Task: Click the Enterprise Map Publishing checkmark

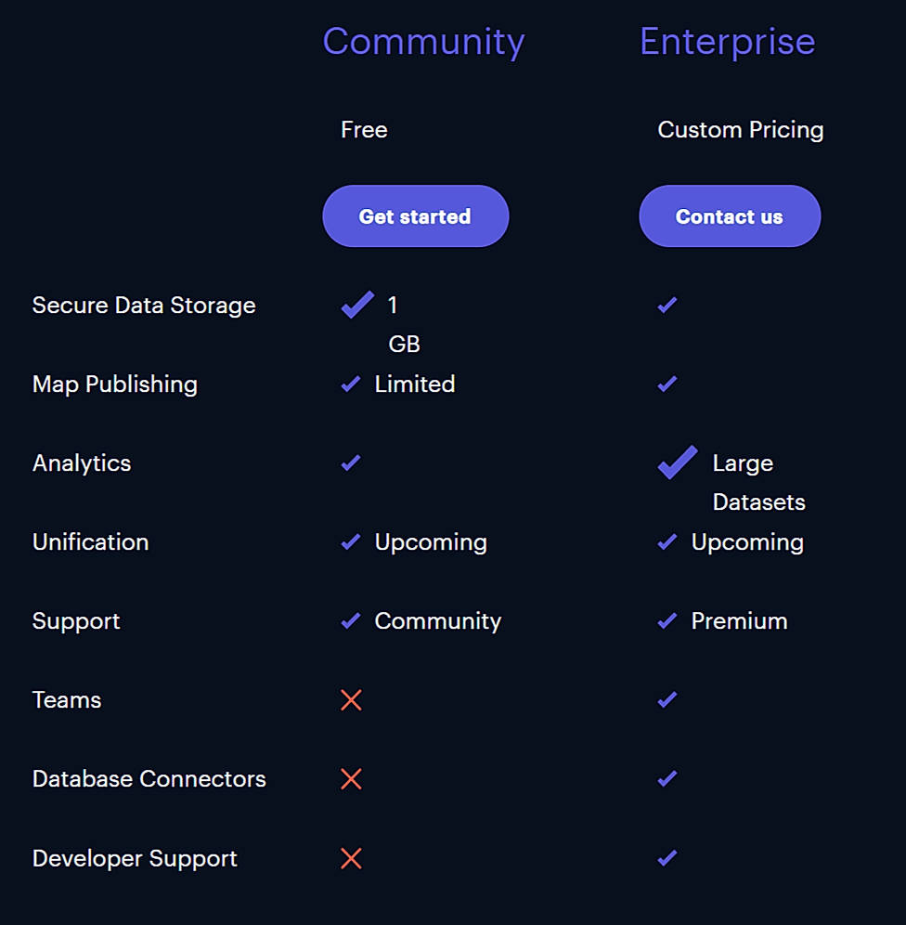Action: click(667, 384)
